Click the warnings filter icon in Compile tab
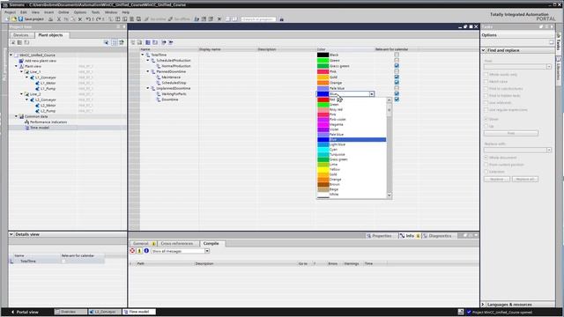The width and height of the screenshot is (564, 317). coord(139,251)
